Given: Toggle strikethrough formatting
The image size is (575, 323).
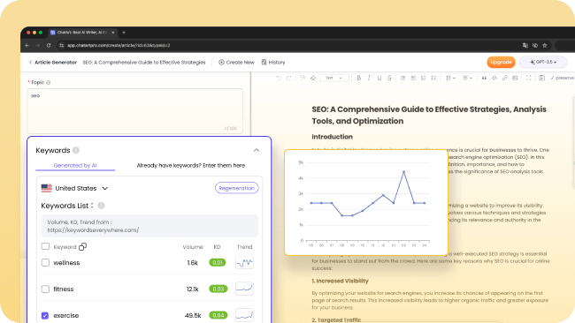Looking at the screenshot, I should (389, 78).
